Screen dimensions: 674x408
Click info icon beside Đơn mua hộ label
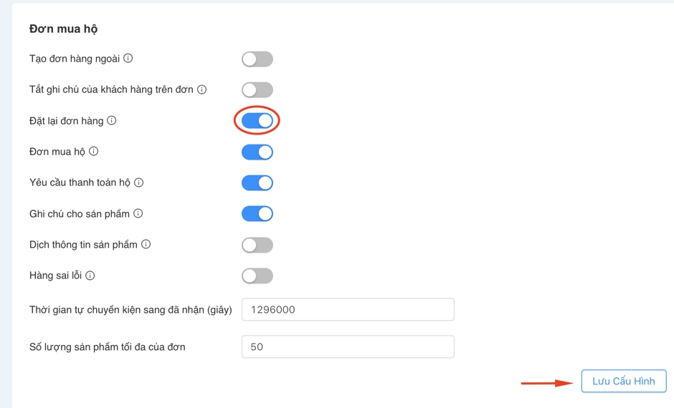[x=94, y=152]
